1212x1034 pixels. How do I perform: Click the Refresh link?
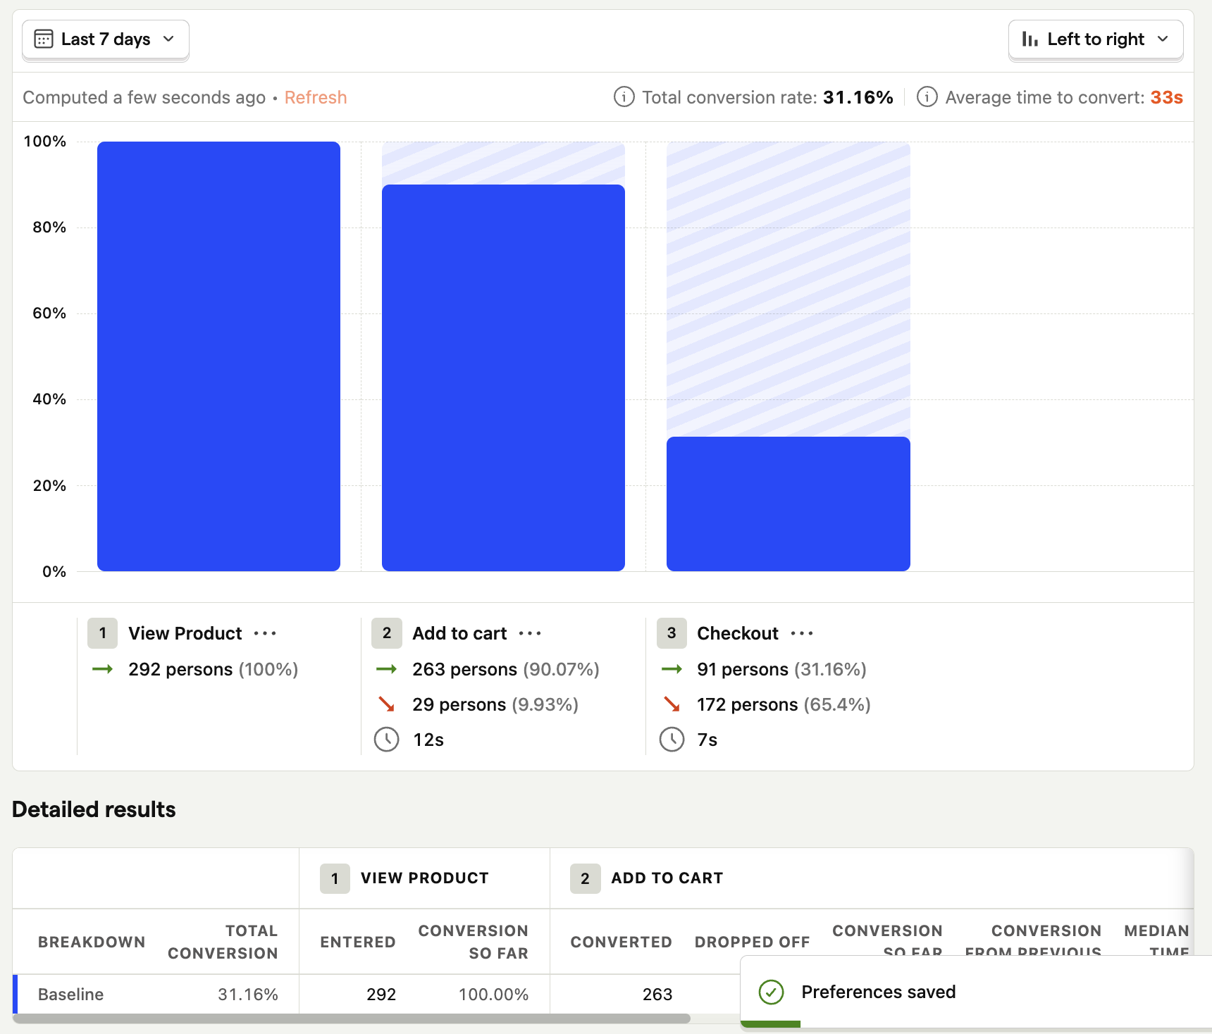click(x=316, y=97)
